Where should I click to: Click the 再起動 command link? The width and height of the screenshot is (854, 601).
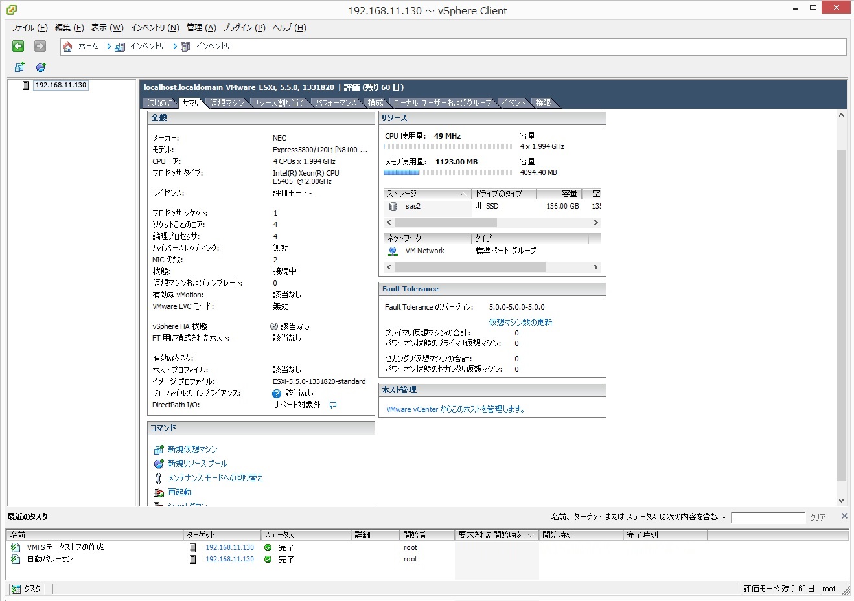point(179,492)
